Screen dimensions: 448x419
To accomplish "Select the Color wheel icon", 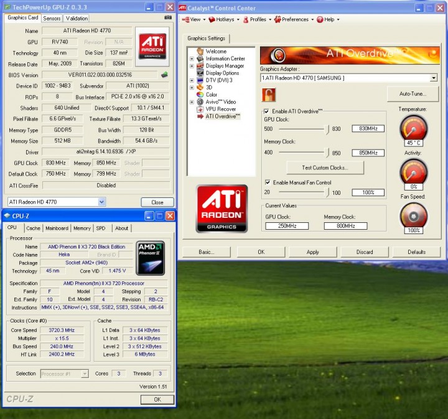I will (x=200, y=94).
